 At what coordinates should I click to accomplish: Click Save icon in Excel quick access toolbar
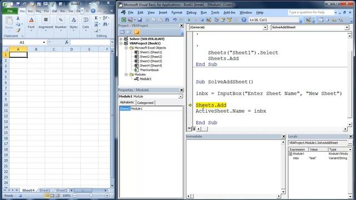(x=18, y=4)
